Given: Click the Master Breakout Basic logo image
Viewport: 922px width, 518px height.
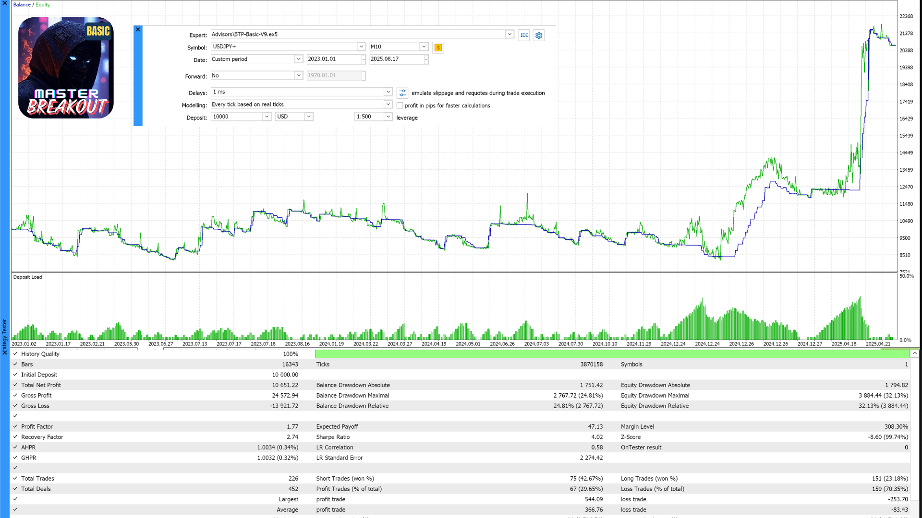Looking at the screenshot, I should point(66,68).
